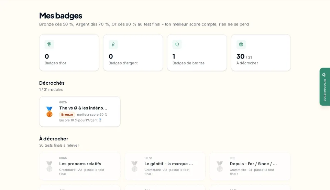Open the Prononciation side panel
Viewport: 330px width, 190px height.
tap(325, 87)
